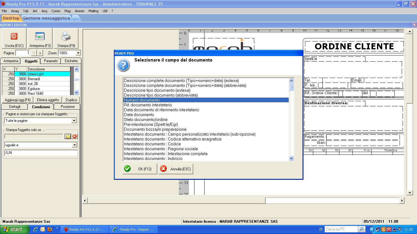Viewport: 417px width, 234px height.
Task: Expand hidden system tray icons
Action: click(372, 229)
